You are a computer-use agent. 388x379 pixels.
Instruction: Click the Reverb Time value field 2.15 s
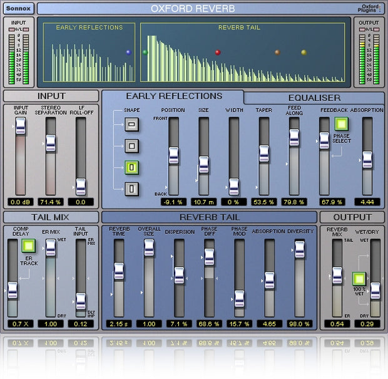119,324
